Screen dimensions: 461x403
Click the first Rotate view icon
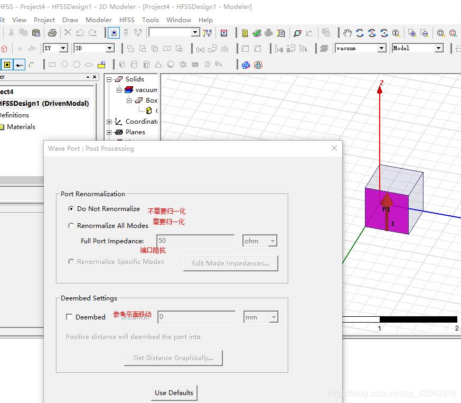(x=360, y=33)
